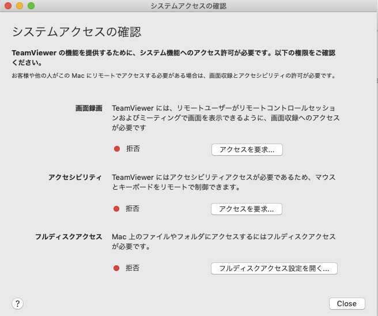Image resolution: width=378 pixels, height=316 pixels.
Task: Select the フルディスクアクセス label
Action: tap(69, 236)
